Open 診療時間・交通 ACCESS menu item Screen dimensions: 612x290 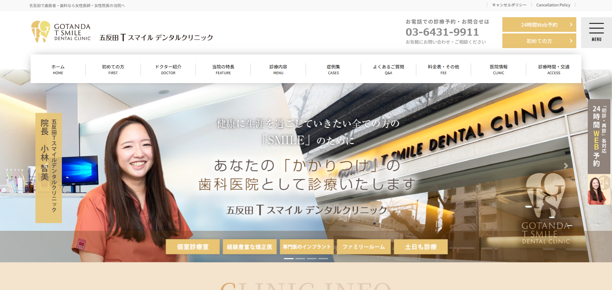(554, 69)
